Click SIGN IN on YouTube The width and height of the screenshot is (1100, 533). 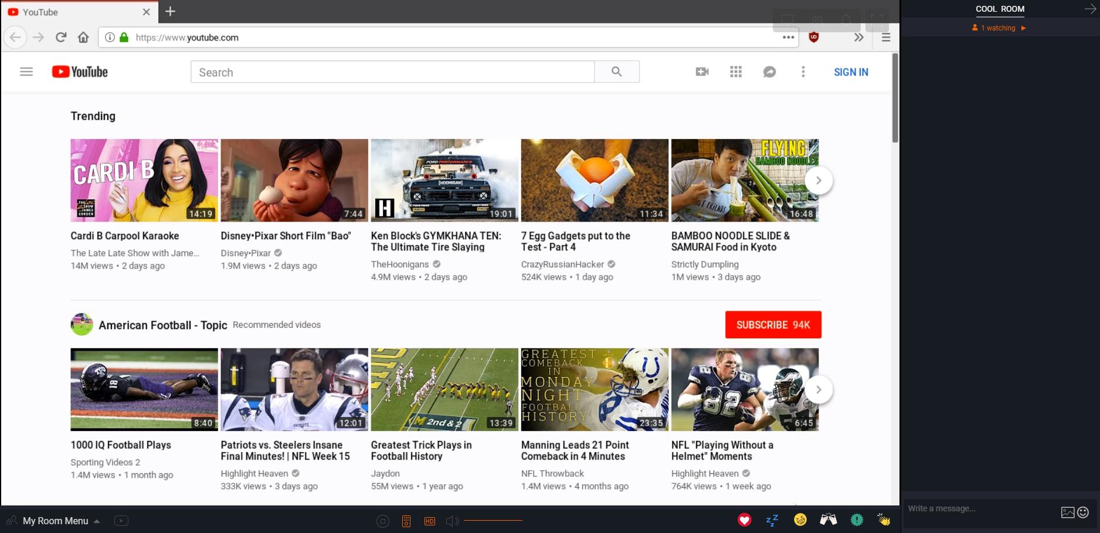851,72
